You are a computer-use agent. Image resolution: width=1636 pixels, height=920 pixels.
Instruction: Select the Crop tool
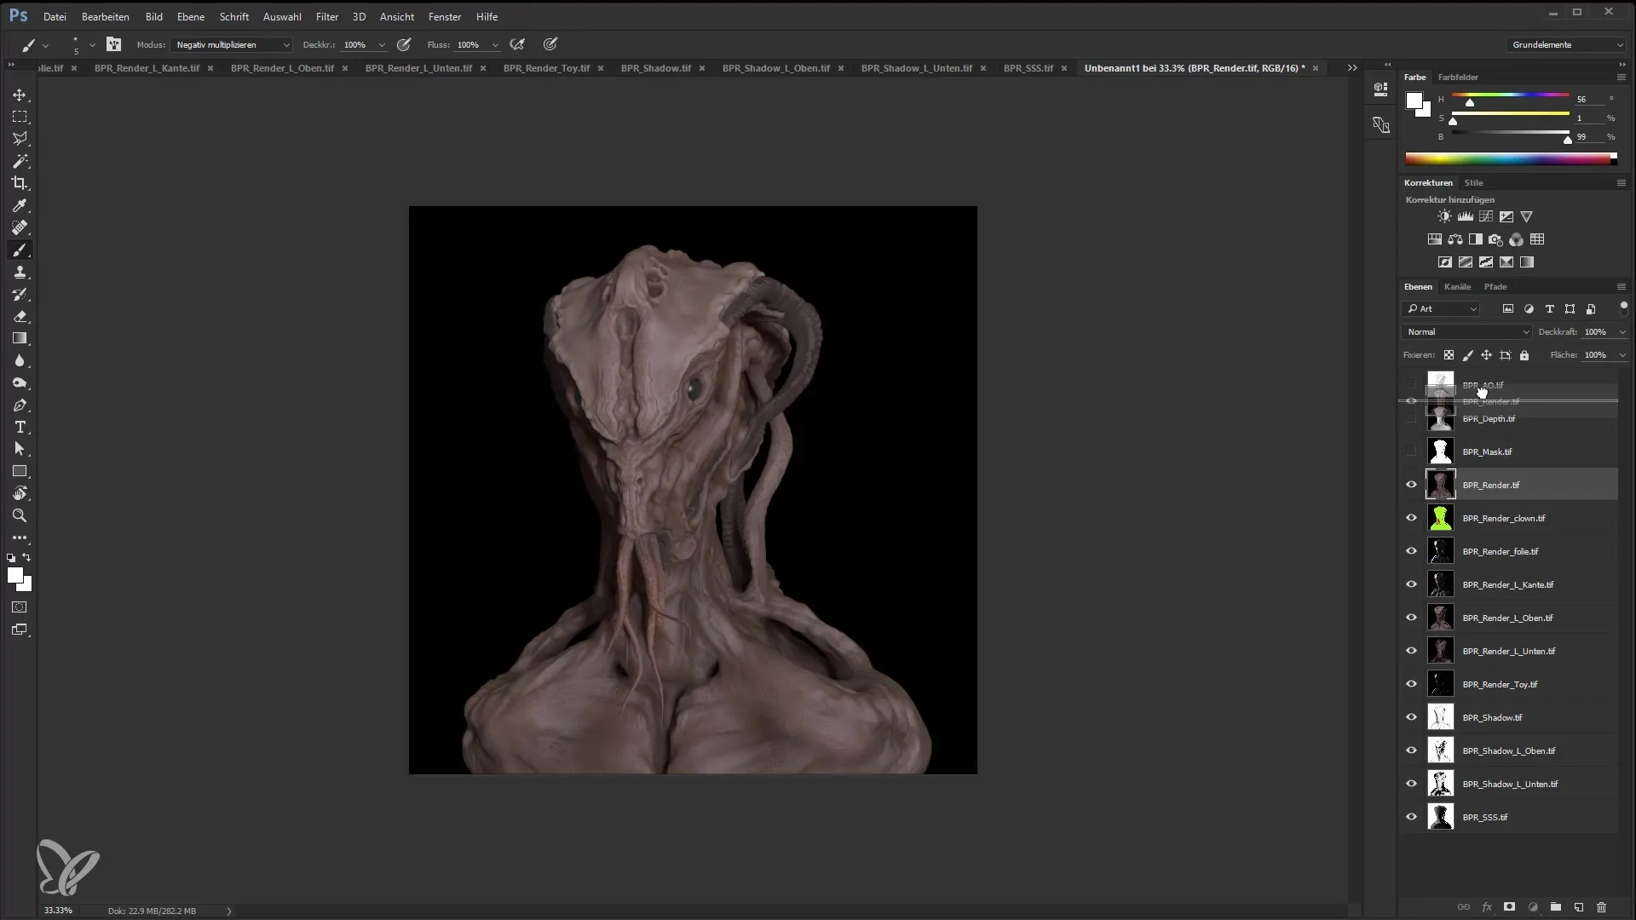pyautogui.click(x=20, y=183)
